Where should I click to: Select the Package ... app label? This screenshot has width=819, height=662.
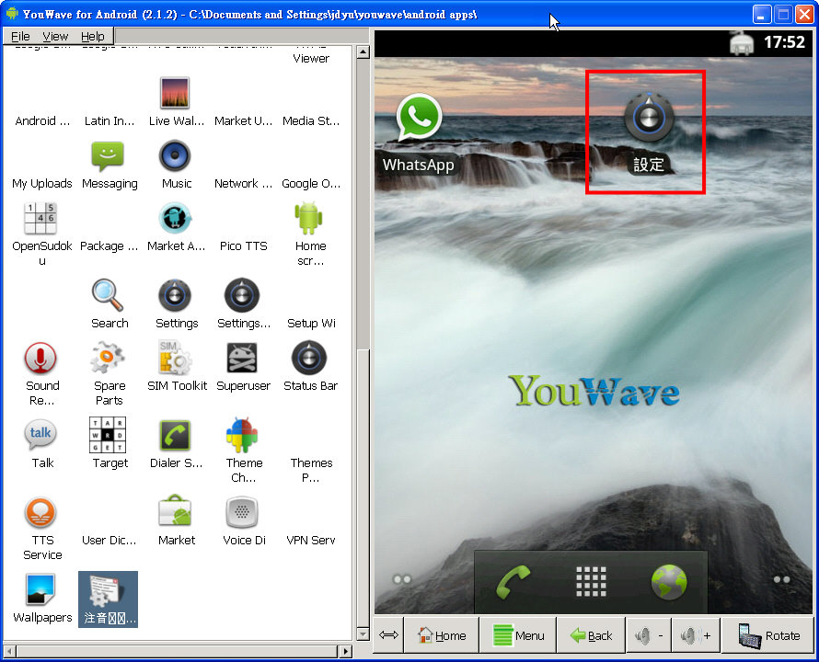point(109,246)
